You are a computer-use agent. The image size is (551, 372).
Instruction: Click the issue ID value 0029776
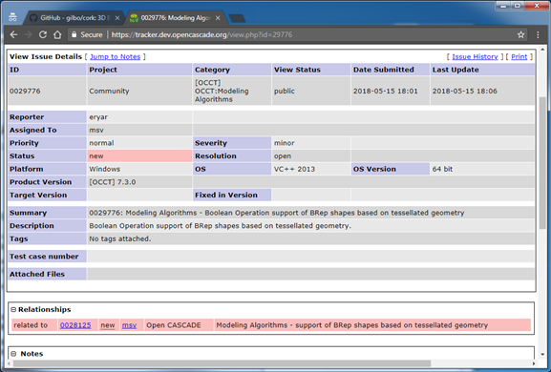coord(25,92)
